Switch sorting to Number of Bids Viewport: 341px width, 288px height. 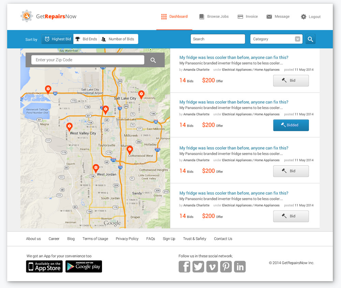tap(118, 39)
